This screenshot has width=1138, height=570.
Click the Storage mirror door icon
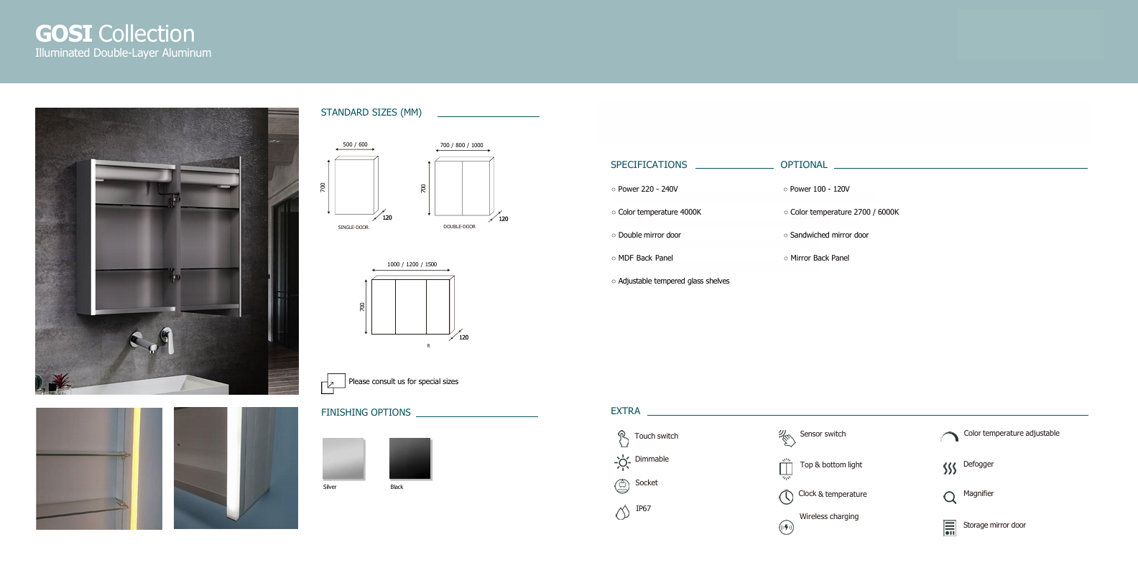point(949,528)
